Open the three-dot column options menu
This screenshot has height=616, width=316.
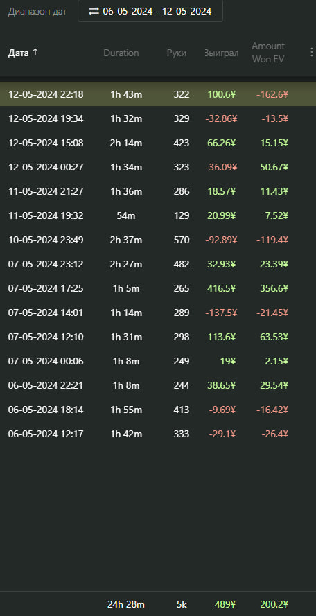coord(312,53)
